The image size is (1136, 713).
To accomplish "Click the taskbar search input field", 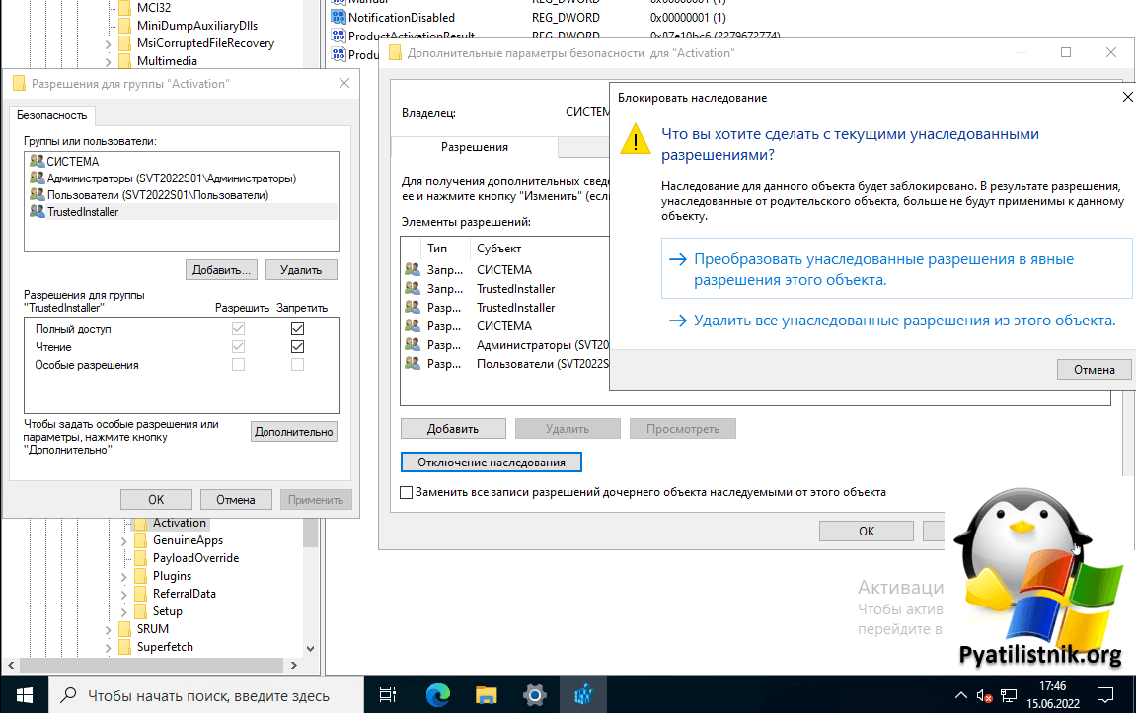I will point(208,695).
